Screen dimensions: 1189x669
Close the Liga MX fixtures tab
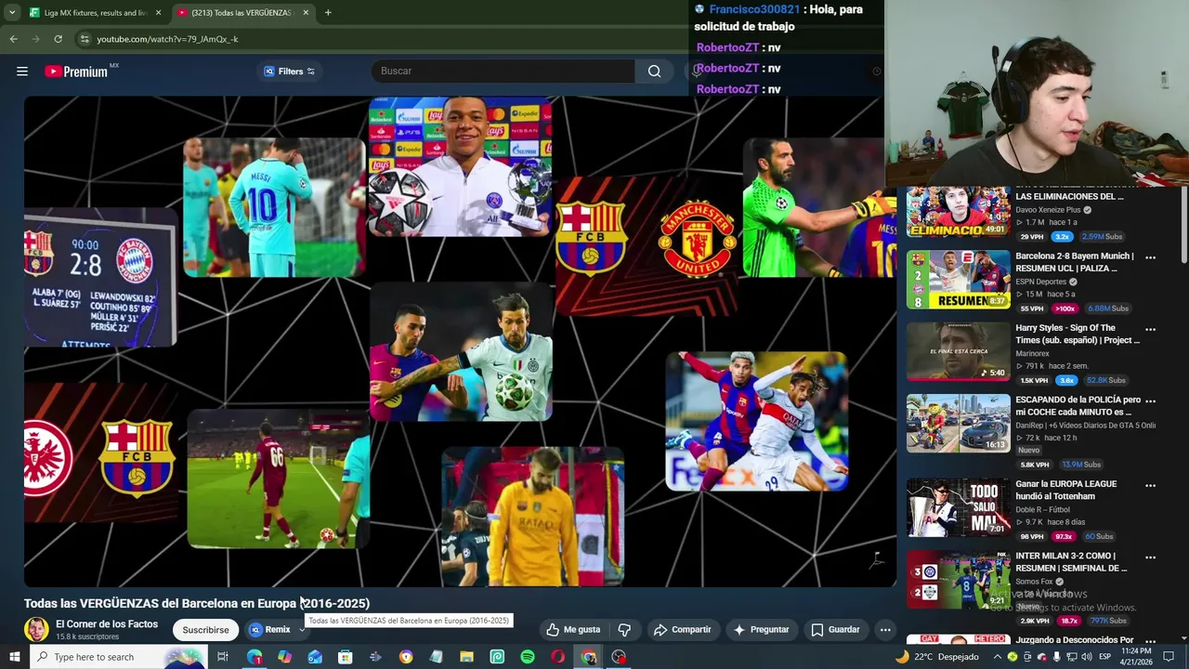pos(158,13)
